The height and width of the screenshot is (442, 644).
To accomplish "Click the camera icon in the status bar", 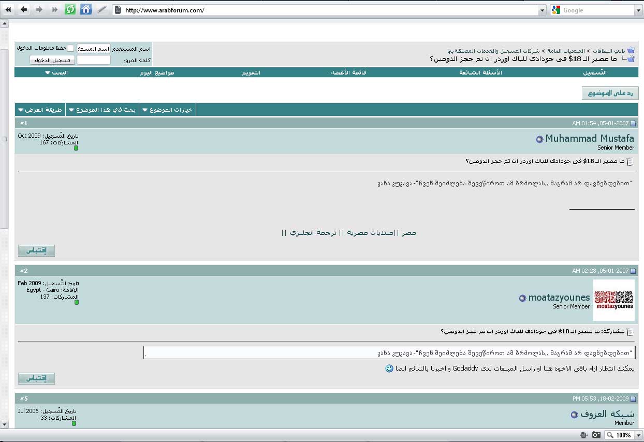I will click(596, 435).
